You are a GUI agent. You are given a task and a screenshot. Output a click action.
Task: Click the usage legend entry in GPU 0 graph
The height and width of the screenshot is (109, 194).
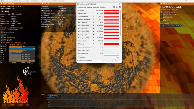coord(55,97)
